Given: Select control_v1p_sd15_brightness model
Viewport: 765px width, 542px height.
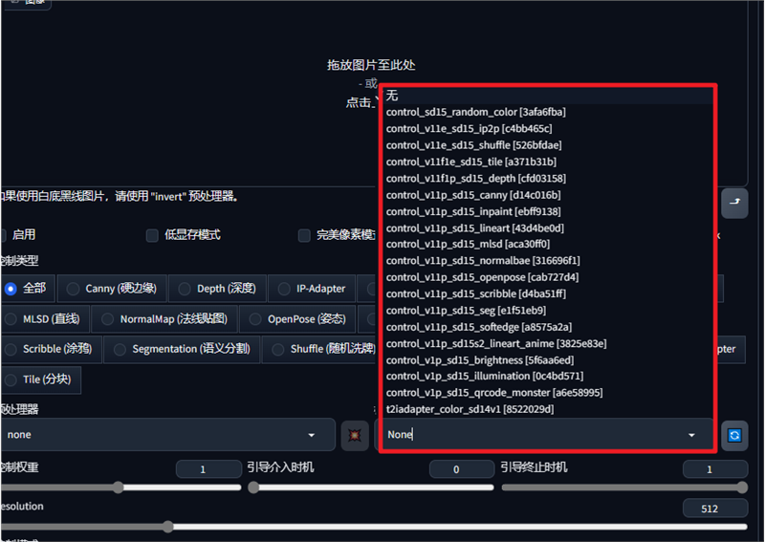Looking at the screenshot, I should click(546, 360).
